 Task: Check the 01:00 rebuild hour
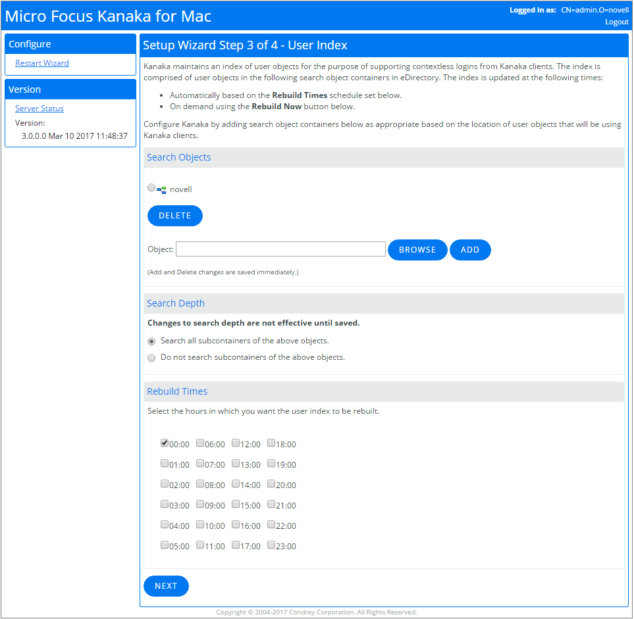coord(164,463)
